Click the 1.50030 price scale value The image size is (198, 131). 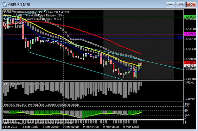[x=190, y=59]
